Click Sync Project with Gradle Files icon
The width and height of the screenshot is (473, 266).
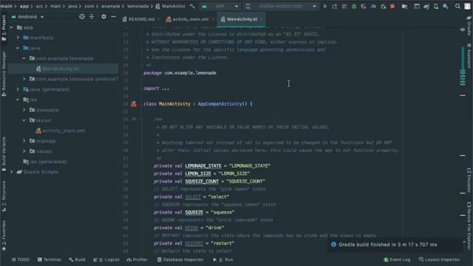tap(426, 6)
